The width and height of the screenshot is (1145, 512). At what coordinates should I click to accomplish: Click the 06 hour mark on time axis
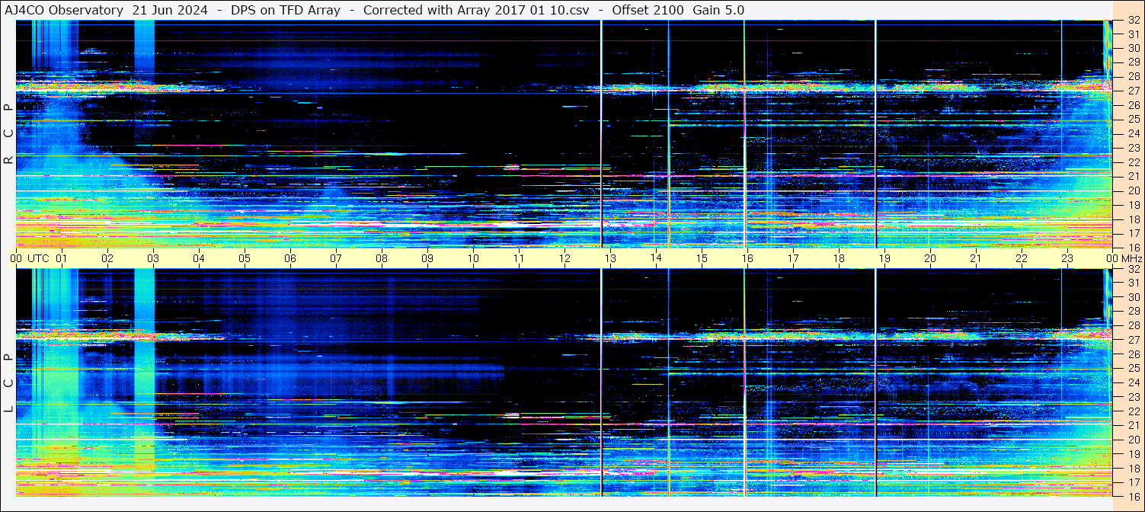[290, 258]
